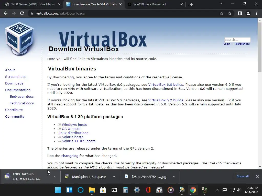Open a new browser tab
The width and height of the screenshot is (262, 196).
(x=191, y=4)
